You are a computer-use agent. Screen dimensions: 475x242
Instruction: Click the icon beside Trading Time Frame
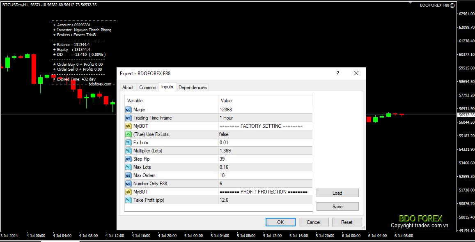[x=129, y=118]
